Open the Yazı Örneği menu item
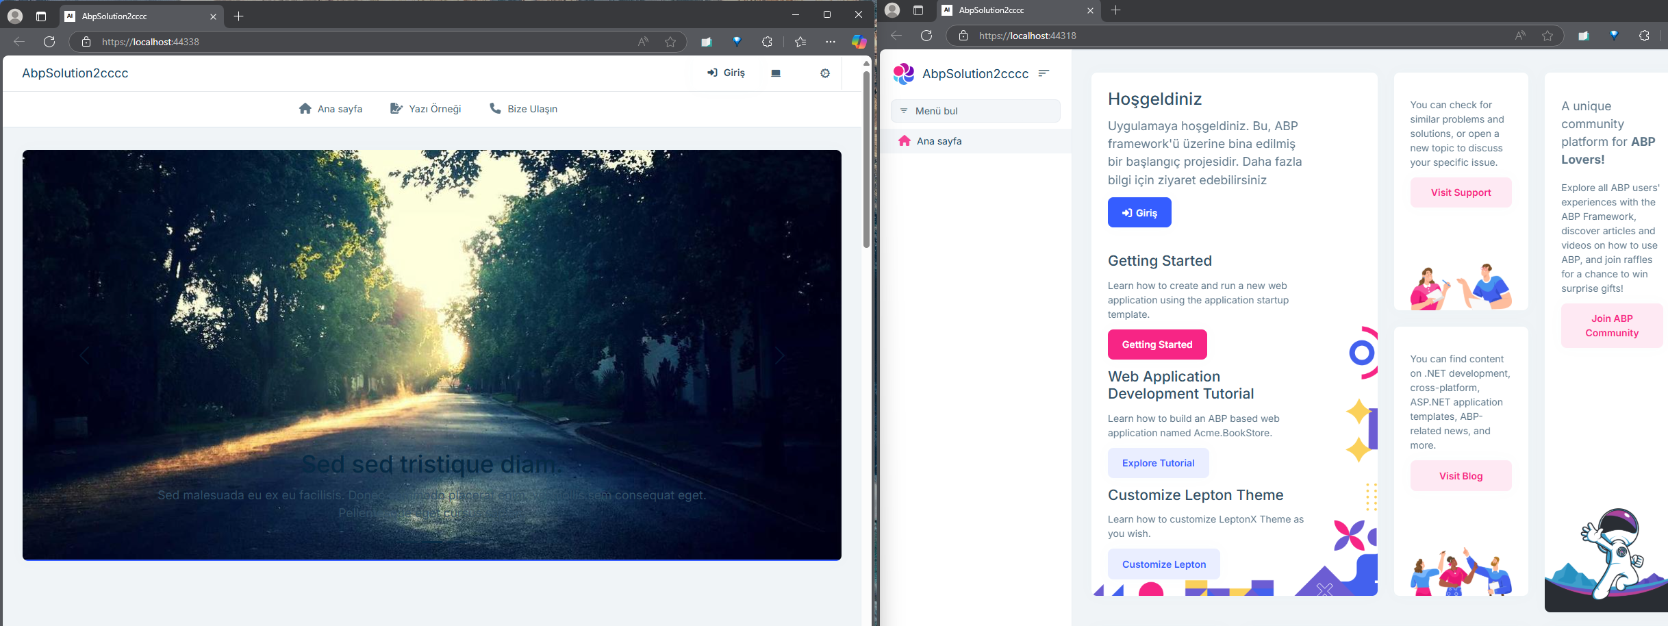Screen dimensions: 1668x626 pyautogui.click(x=425, y=109)
